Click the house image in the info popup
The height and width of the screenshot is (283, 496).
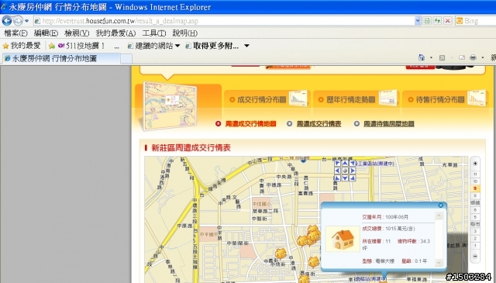click(343, 240)
